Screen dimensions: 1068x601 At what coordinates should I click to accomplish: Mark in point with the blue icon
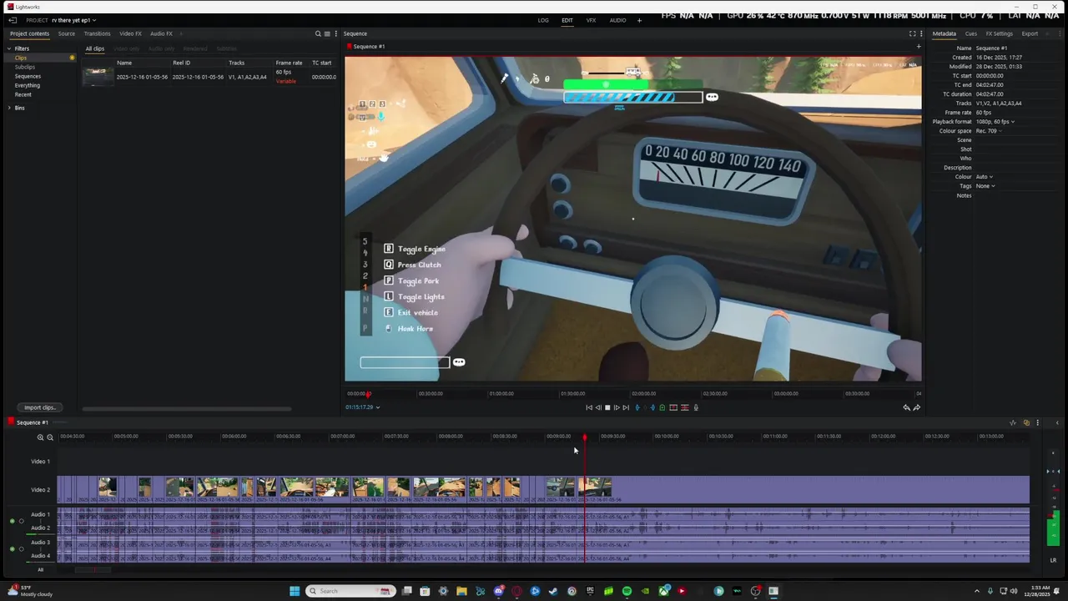[x=638, y=407]
